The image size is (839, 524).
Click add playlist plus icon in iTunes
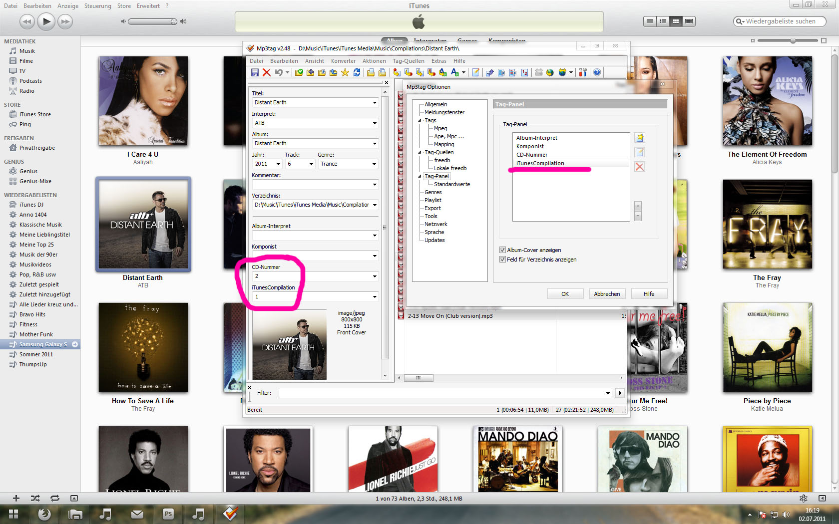(16, 498)
